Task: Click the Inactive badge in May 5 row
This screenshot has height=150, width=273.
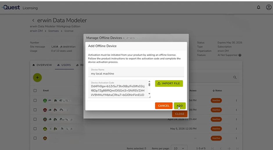Action: click(216, 129)
